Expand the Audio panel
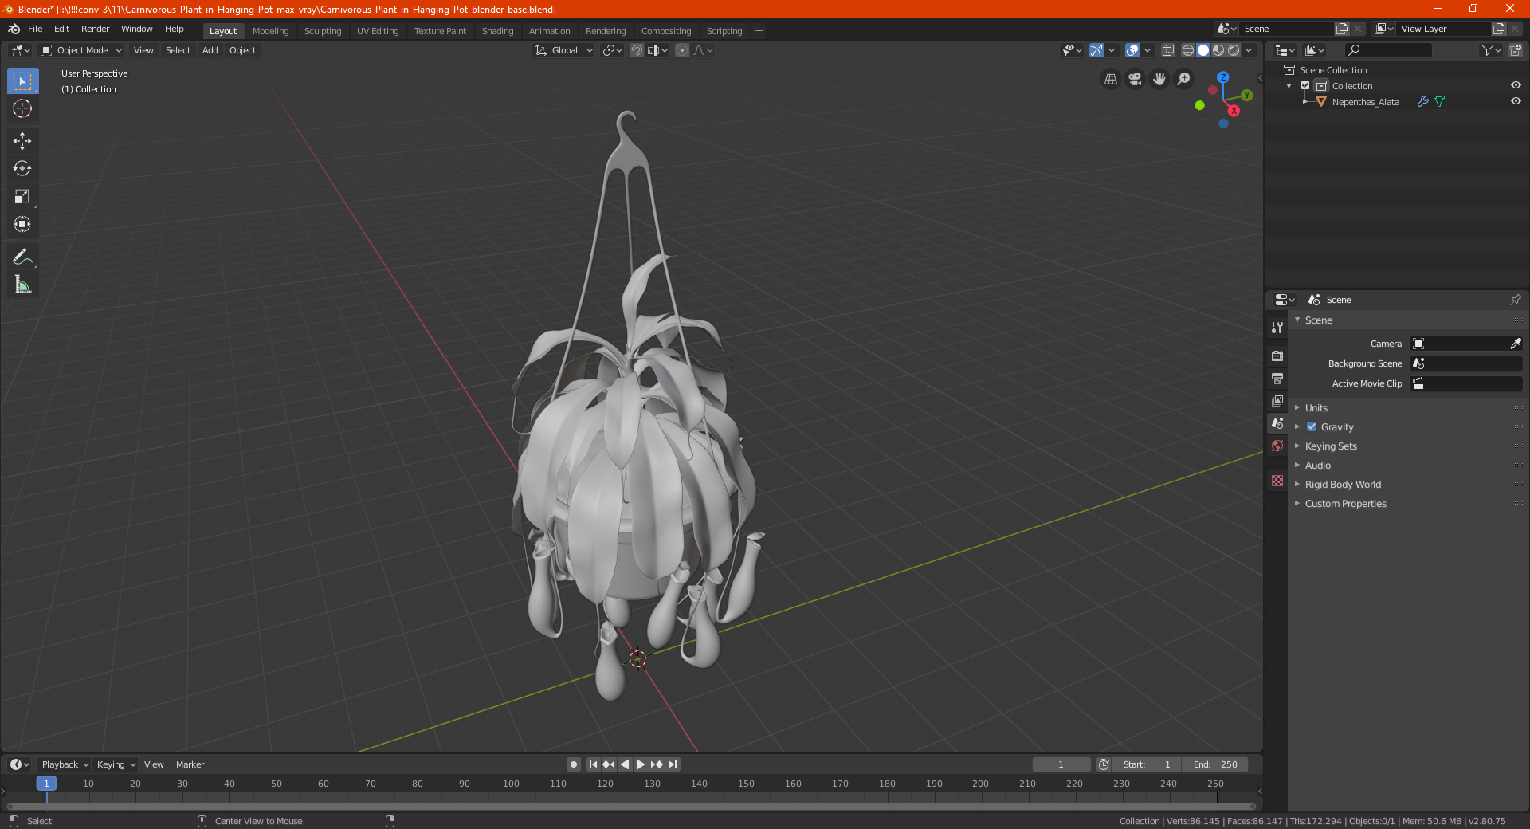Image resolution: width=1530 pixels, height=829 pixels. tap(1317, 466)
